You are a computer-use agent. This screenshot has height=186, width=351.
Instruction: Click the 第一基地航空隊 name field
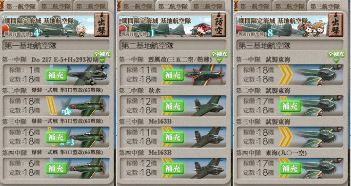[56, 45]
